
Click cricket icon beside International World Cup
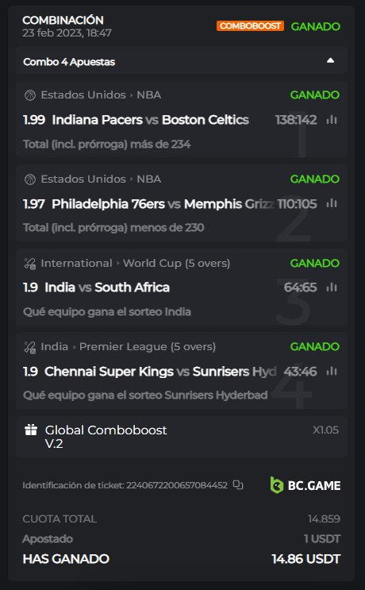29,264
